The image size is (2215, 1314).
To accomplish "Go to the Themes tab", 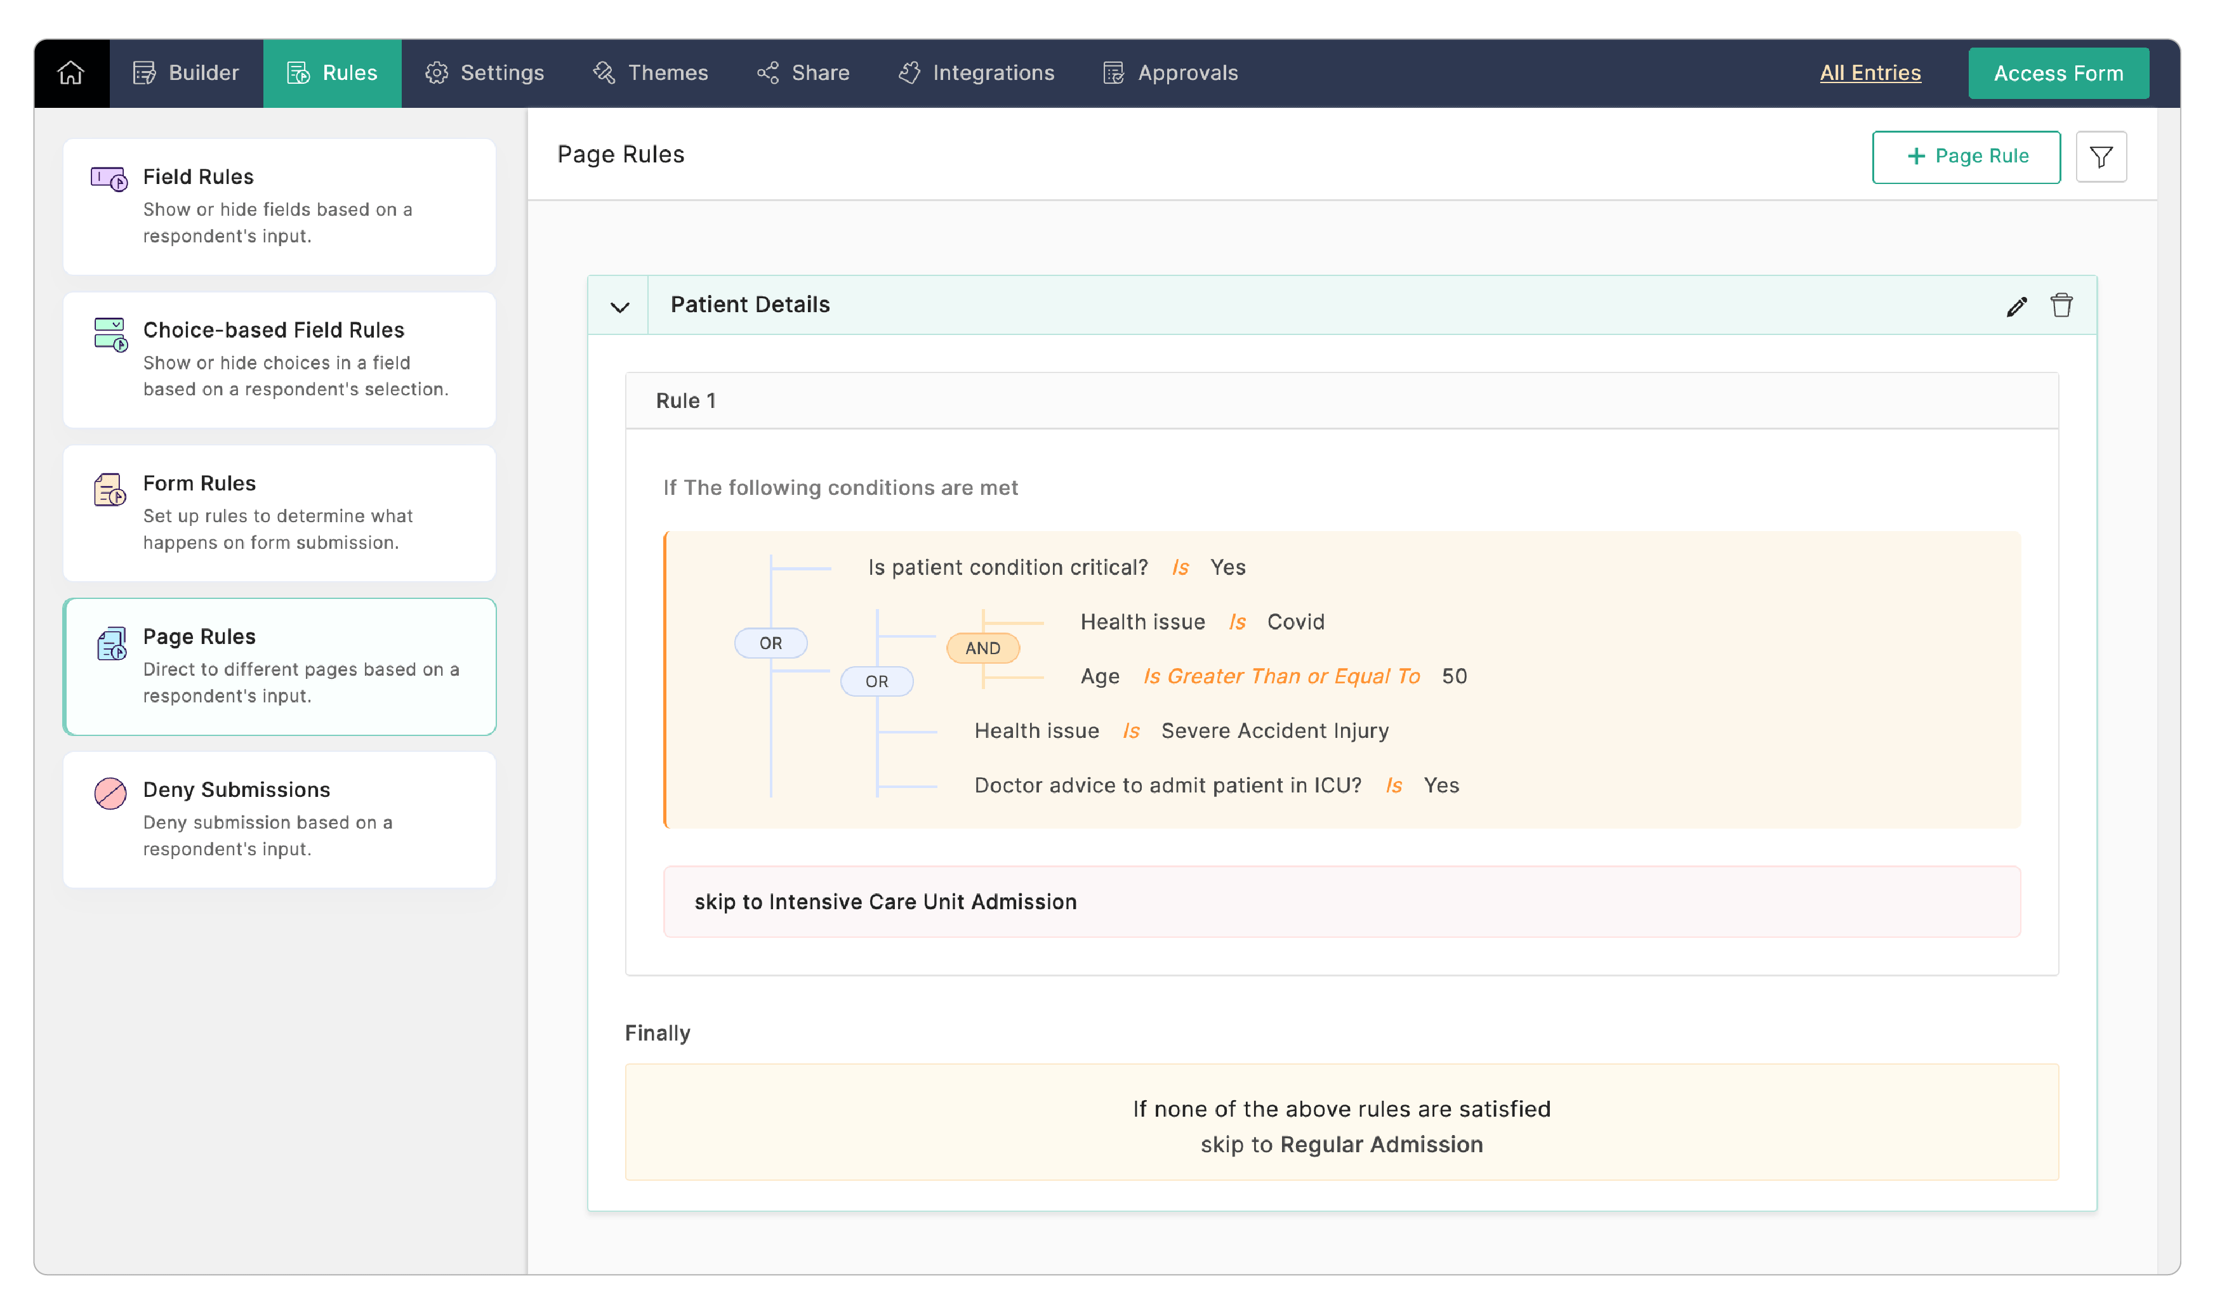I will click(650, 72).
